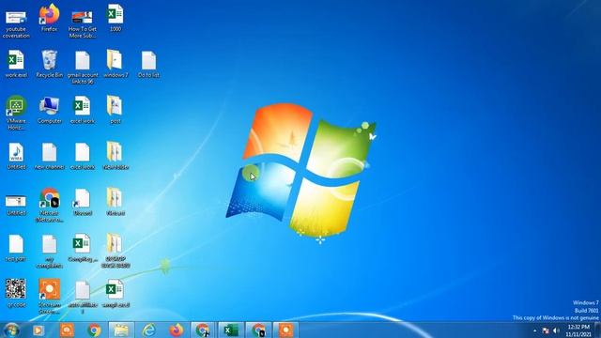The height and width of the screenshot is (338, 601).
Task: Show hidden system tray icons
Action: click(x=534, y=330)
